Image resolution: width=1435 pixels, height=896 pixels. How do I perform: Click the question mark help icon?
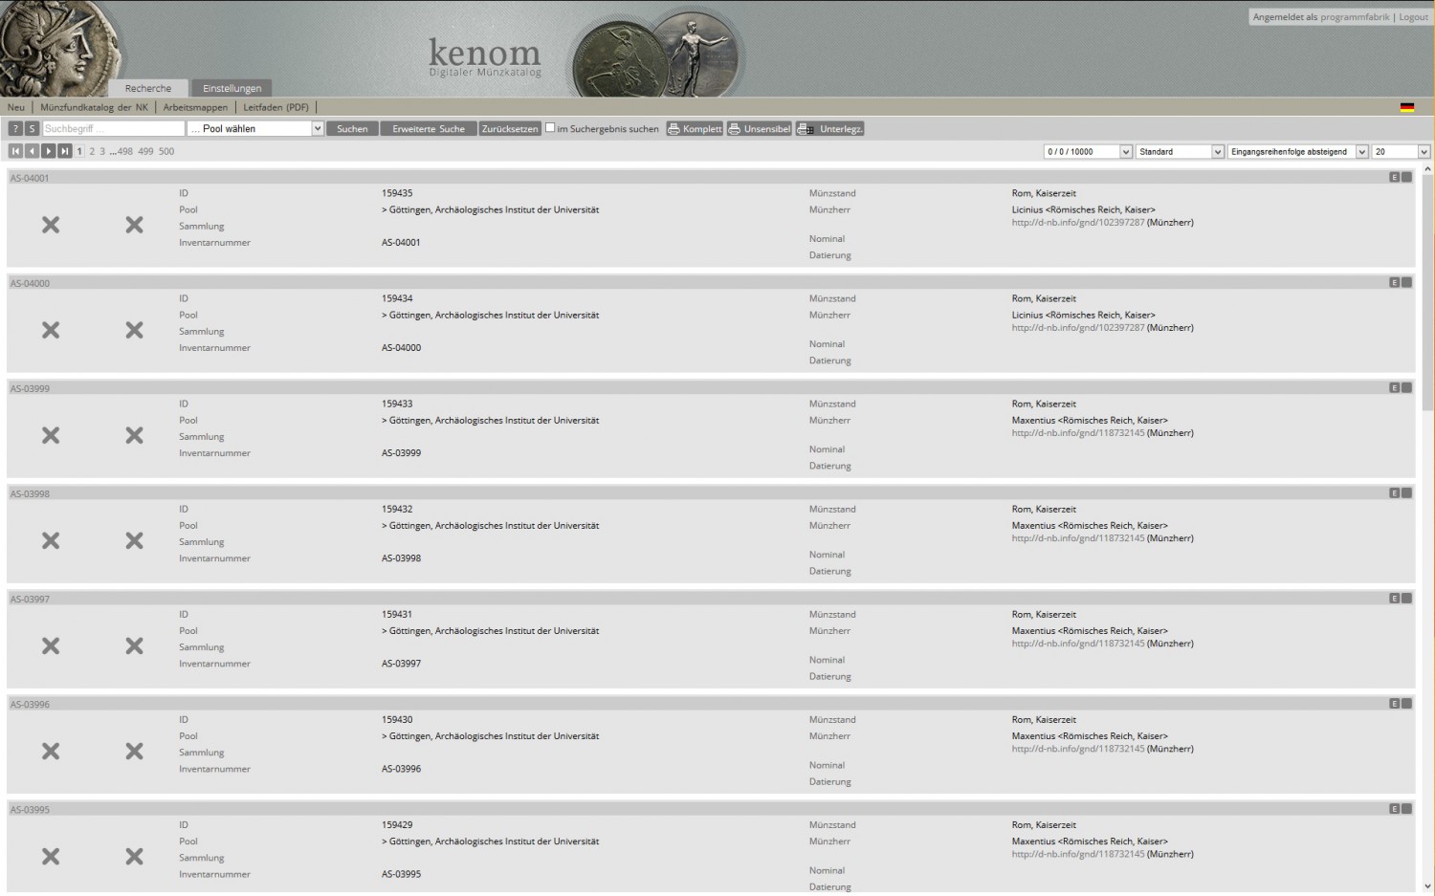15,129
